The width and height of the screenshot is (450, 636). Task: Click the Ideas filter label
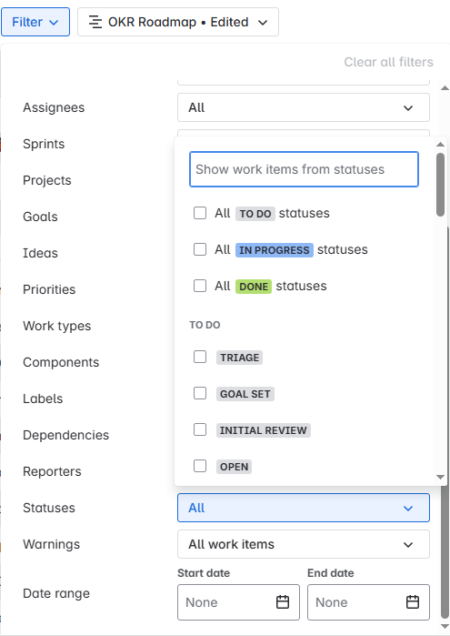click(x=40, y=253)
